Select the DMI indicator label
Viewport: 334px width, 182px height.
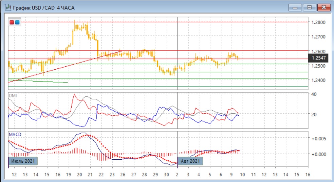click(x=13, y=96)
